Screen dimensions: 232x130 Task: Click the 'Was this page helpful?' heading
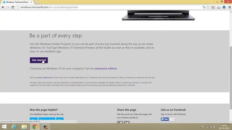[x=43, y=110]
